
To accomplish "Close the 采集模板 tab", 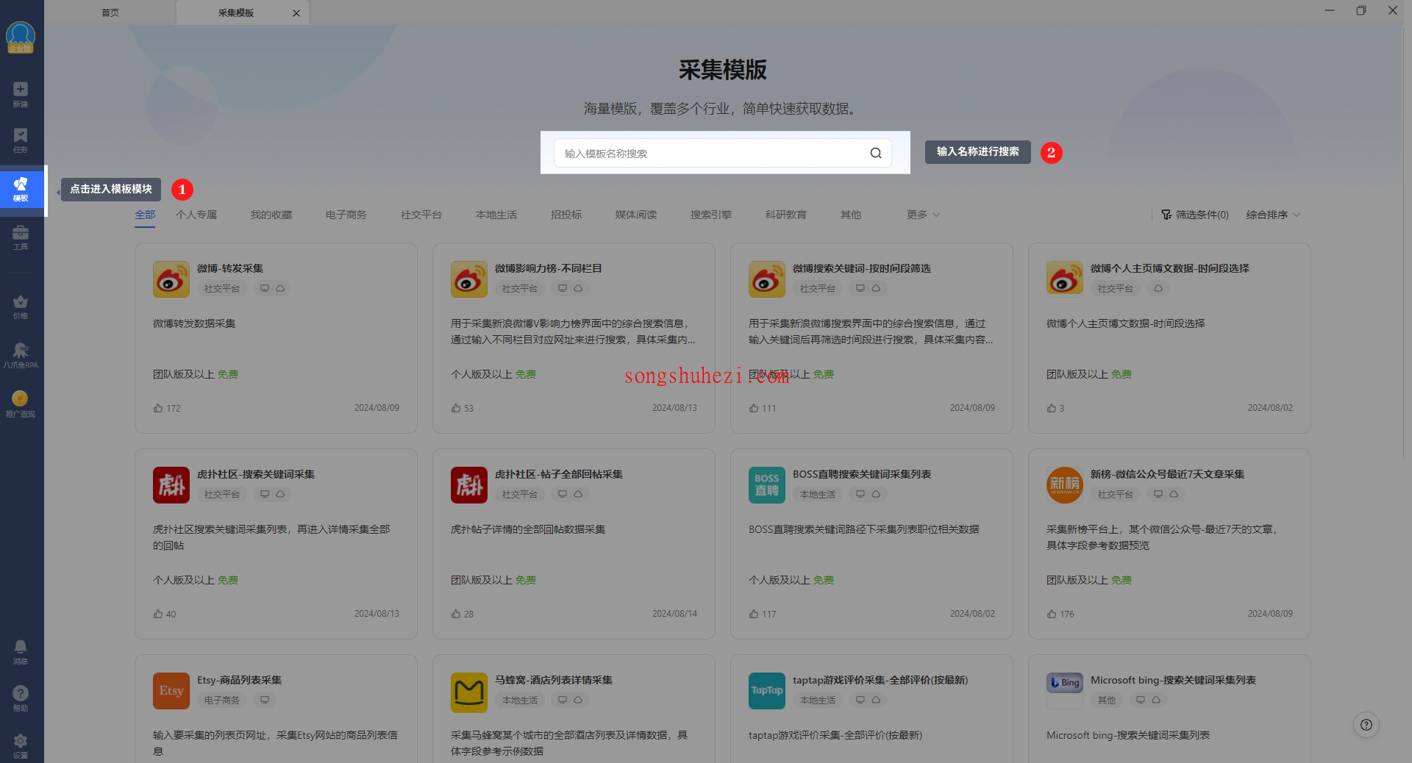I will [296, 13].
